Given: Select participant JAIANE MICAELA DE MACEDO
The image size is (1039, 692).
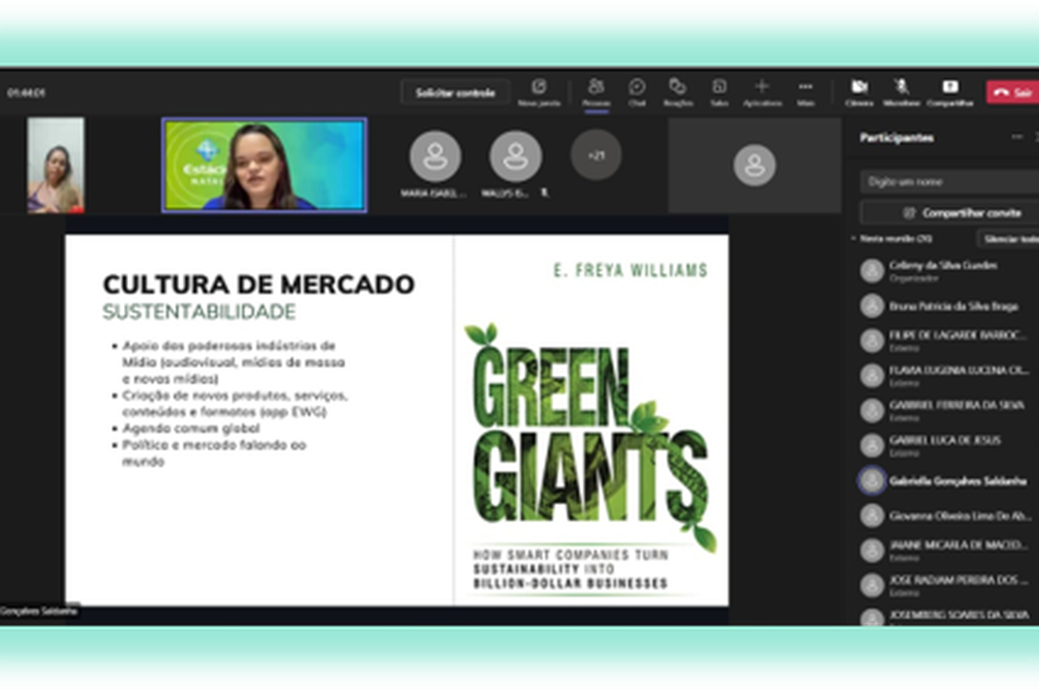Looking at the screenshot, I should [947, 550].
